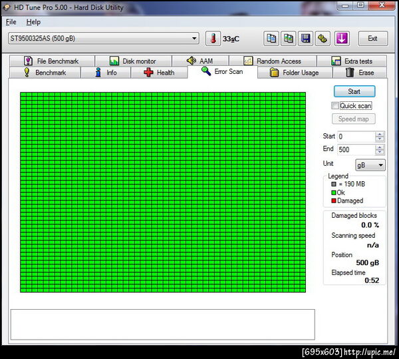The height and width of the screenshot is (359, 399).
Task: Enable the Quick scan checkbox
Action: (x=335, y=105)
